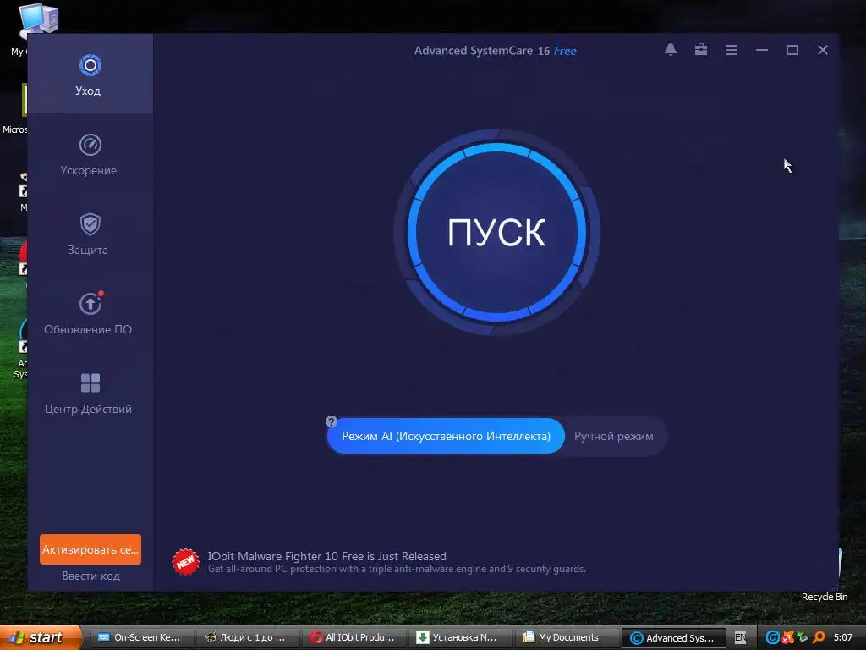Switch to the Защита section
Viewport: 866px width, 650px height.
[90, 234]
